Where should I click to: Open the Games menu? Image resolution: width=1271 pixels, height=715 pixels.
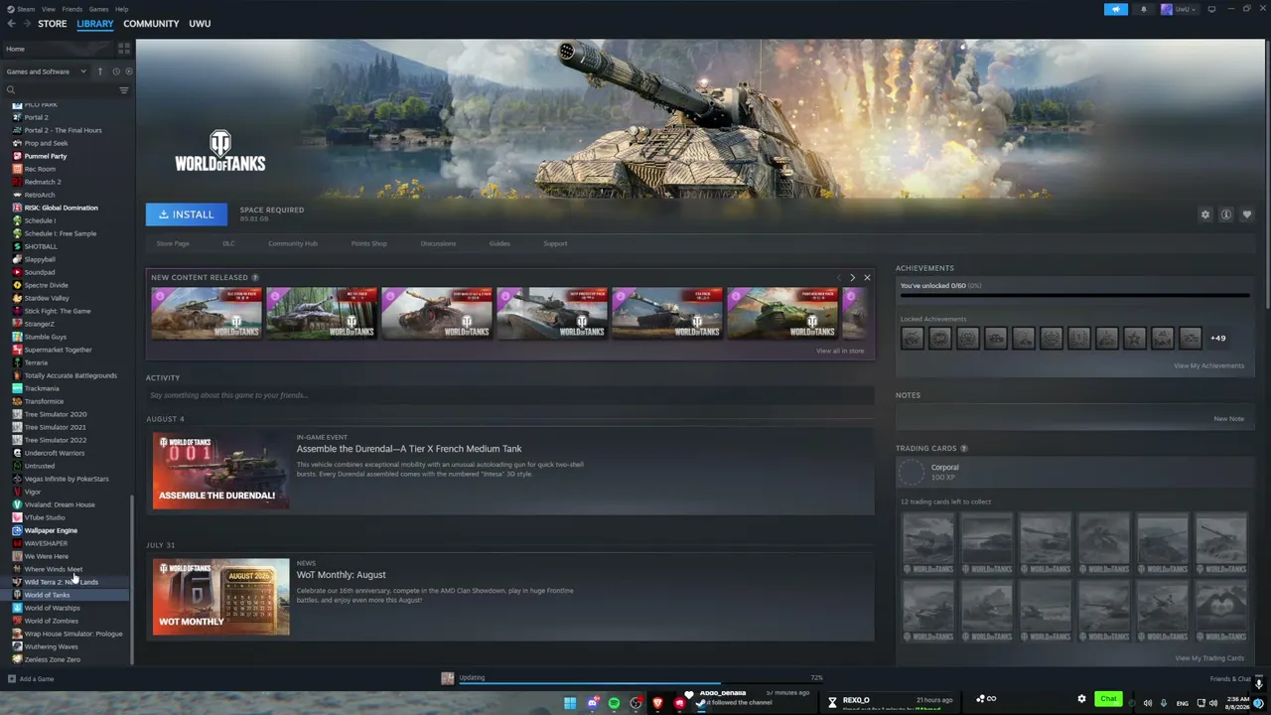[x=98, y=9]
